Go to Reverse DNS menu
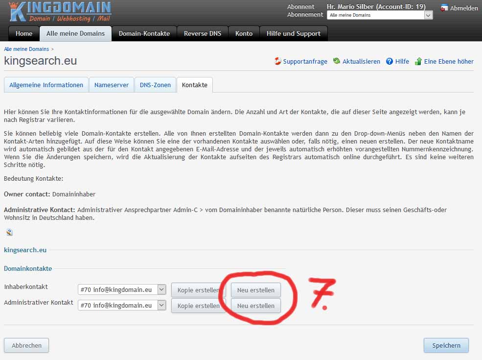 pyautogui.click(x=203, y=34)
